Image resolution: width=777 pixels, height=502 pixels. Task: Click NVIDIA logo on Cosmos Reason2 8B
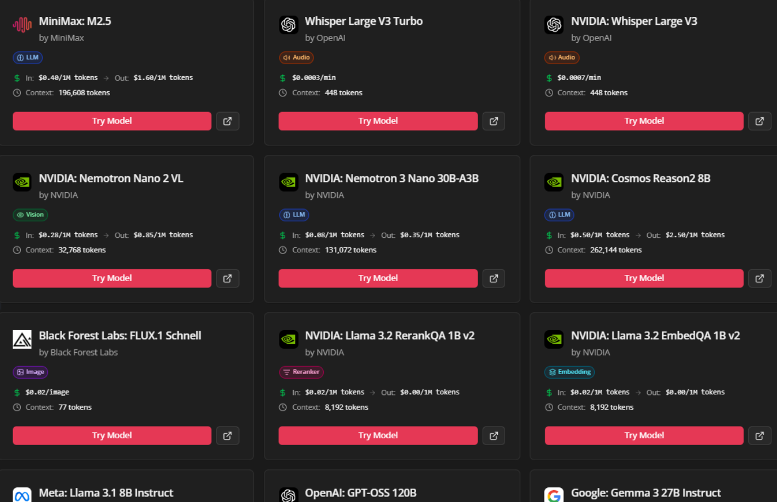[x=554, y=182]
